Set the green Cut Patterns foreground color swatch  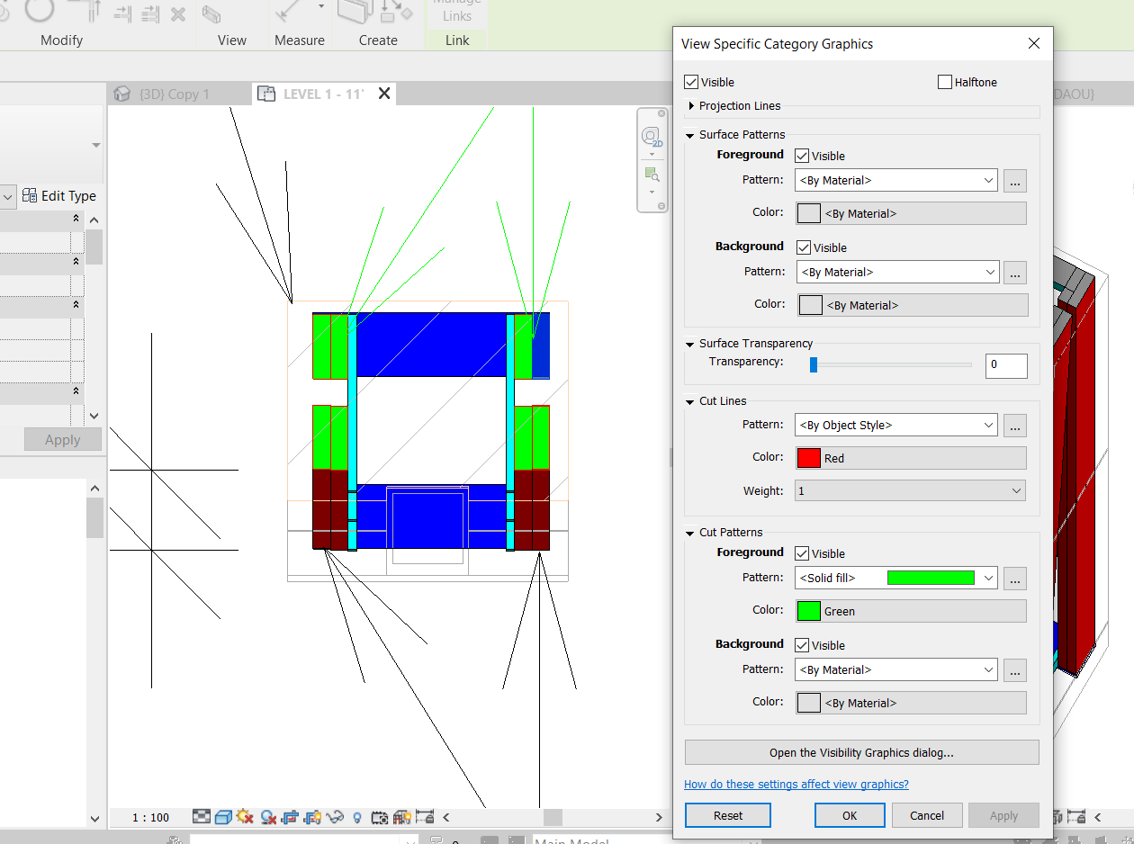[x=809, y=611]
